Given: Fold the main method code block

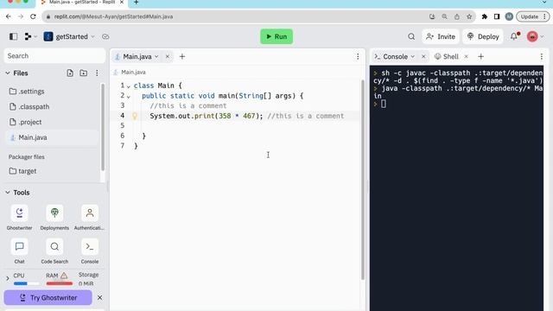Looking at the screenshot, I should 129,96.
